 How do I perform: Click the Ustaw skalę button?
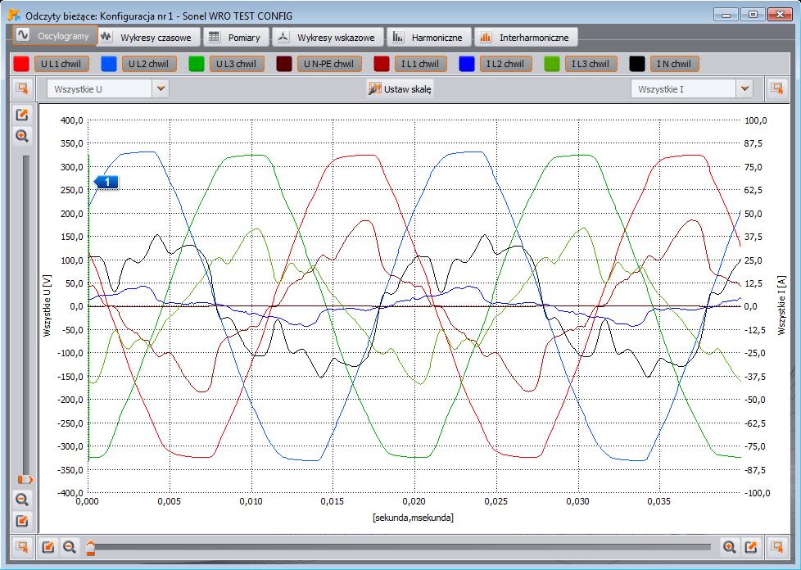coord(400,89)
